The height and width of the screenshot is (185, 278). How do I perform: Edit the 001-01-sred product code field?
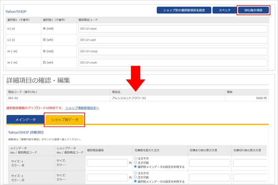coord(173,29)
